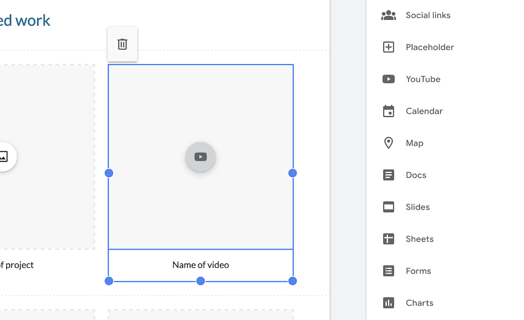Delete the selected video placeholder

[122, 45]
